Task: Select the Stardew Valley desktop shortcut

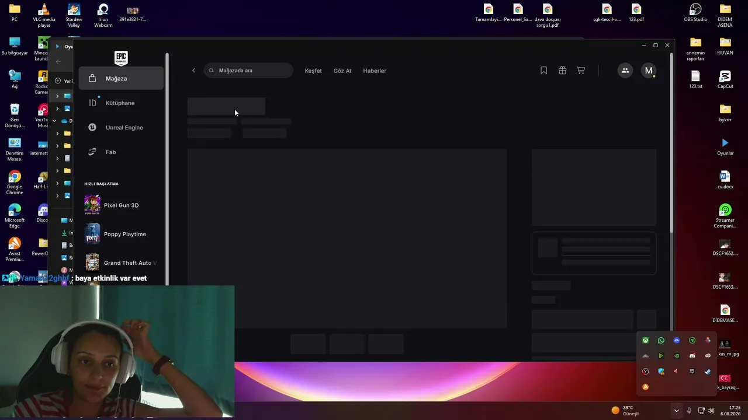Action: click(x=74, y=15)
